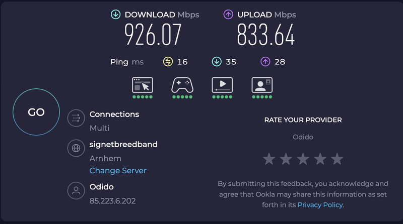Click the purple upload arrow beside UPLOAD
The image size is (403, 224).
click(x=228, y=15)
